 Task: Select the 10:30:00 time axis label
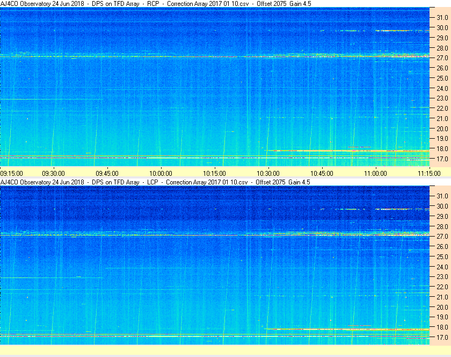(268, 174)
